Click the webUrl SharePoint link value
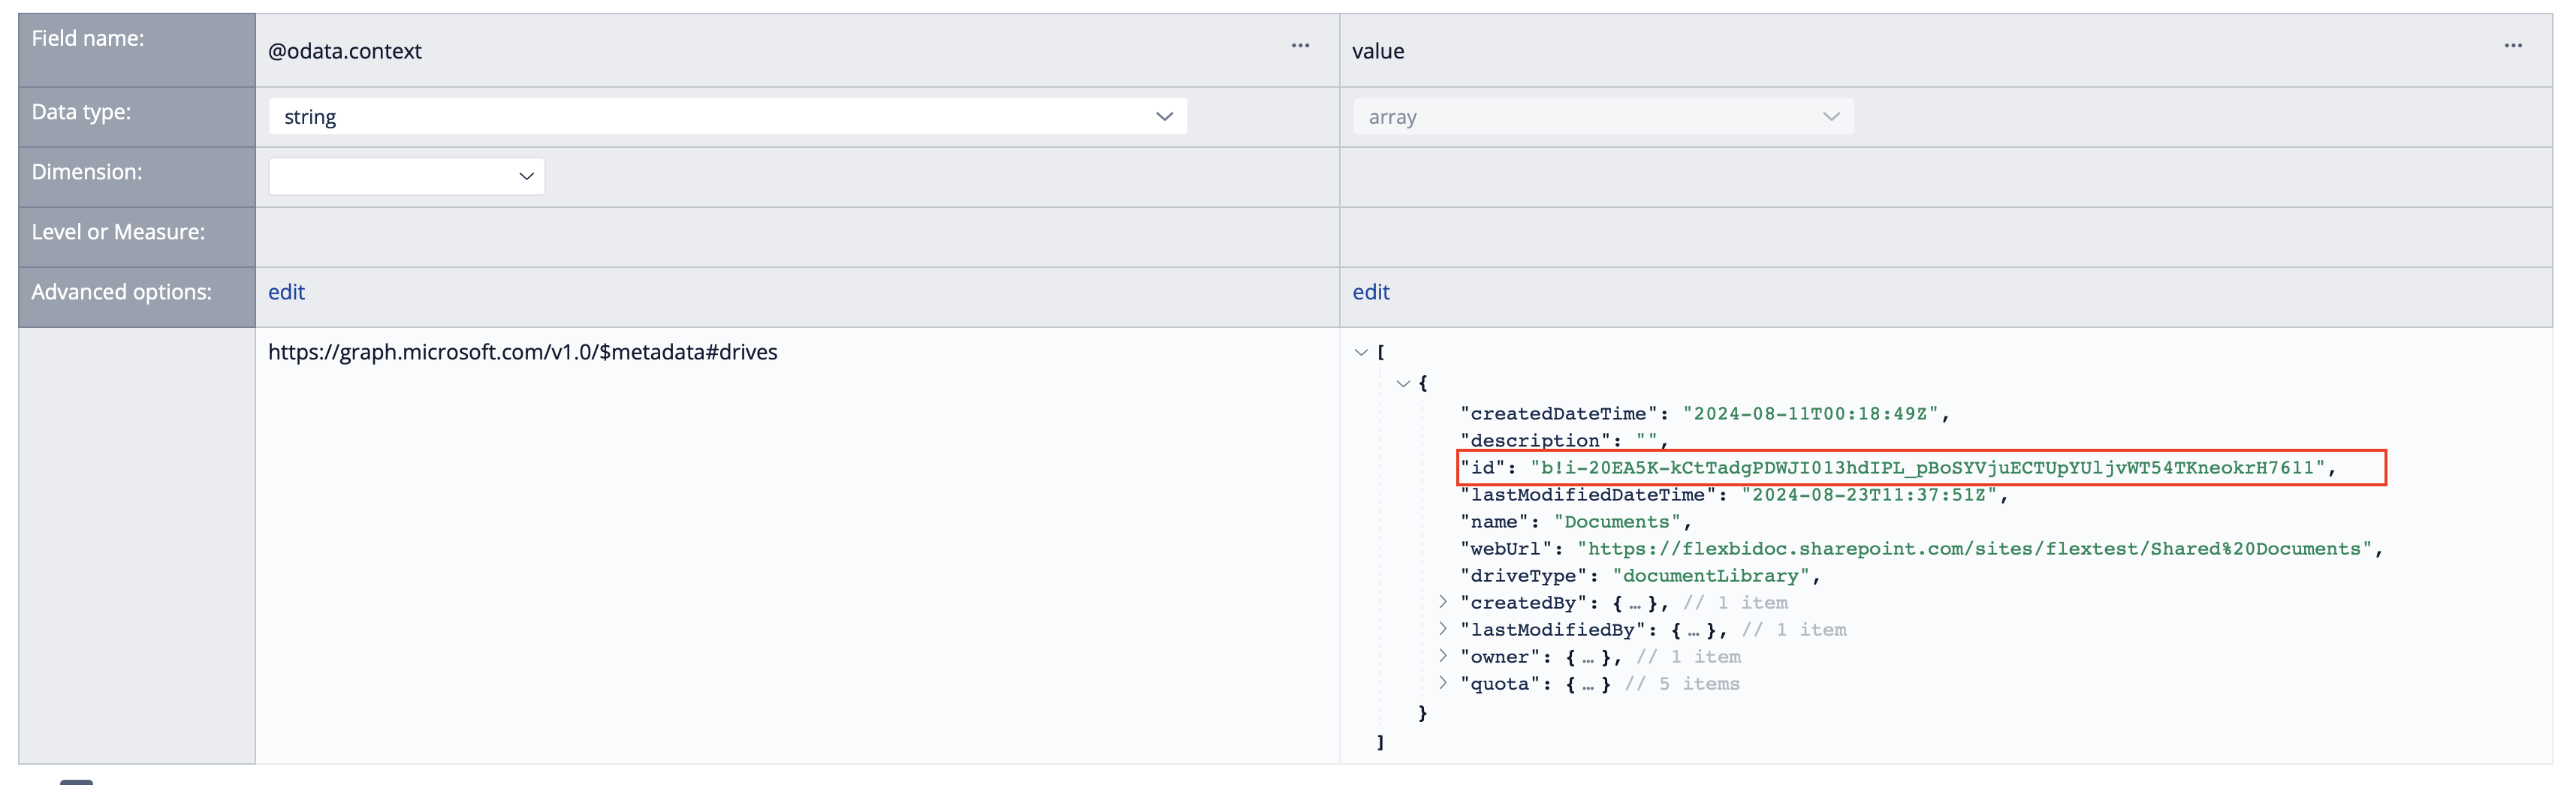Screen dimensions: 2576x785 click(x=1978, y=549)
